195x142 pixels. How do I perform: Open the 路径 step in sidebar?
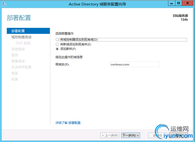(14, 55)
